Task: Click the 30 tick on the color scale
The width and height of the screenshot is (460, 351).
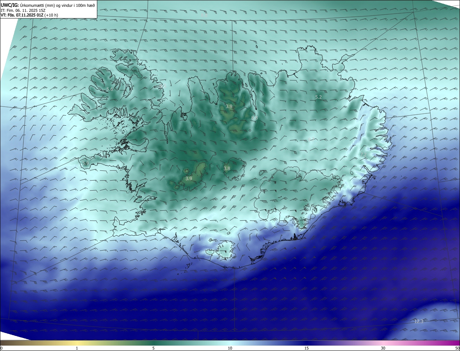Action: point(383,348)
